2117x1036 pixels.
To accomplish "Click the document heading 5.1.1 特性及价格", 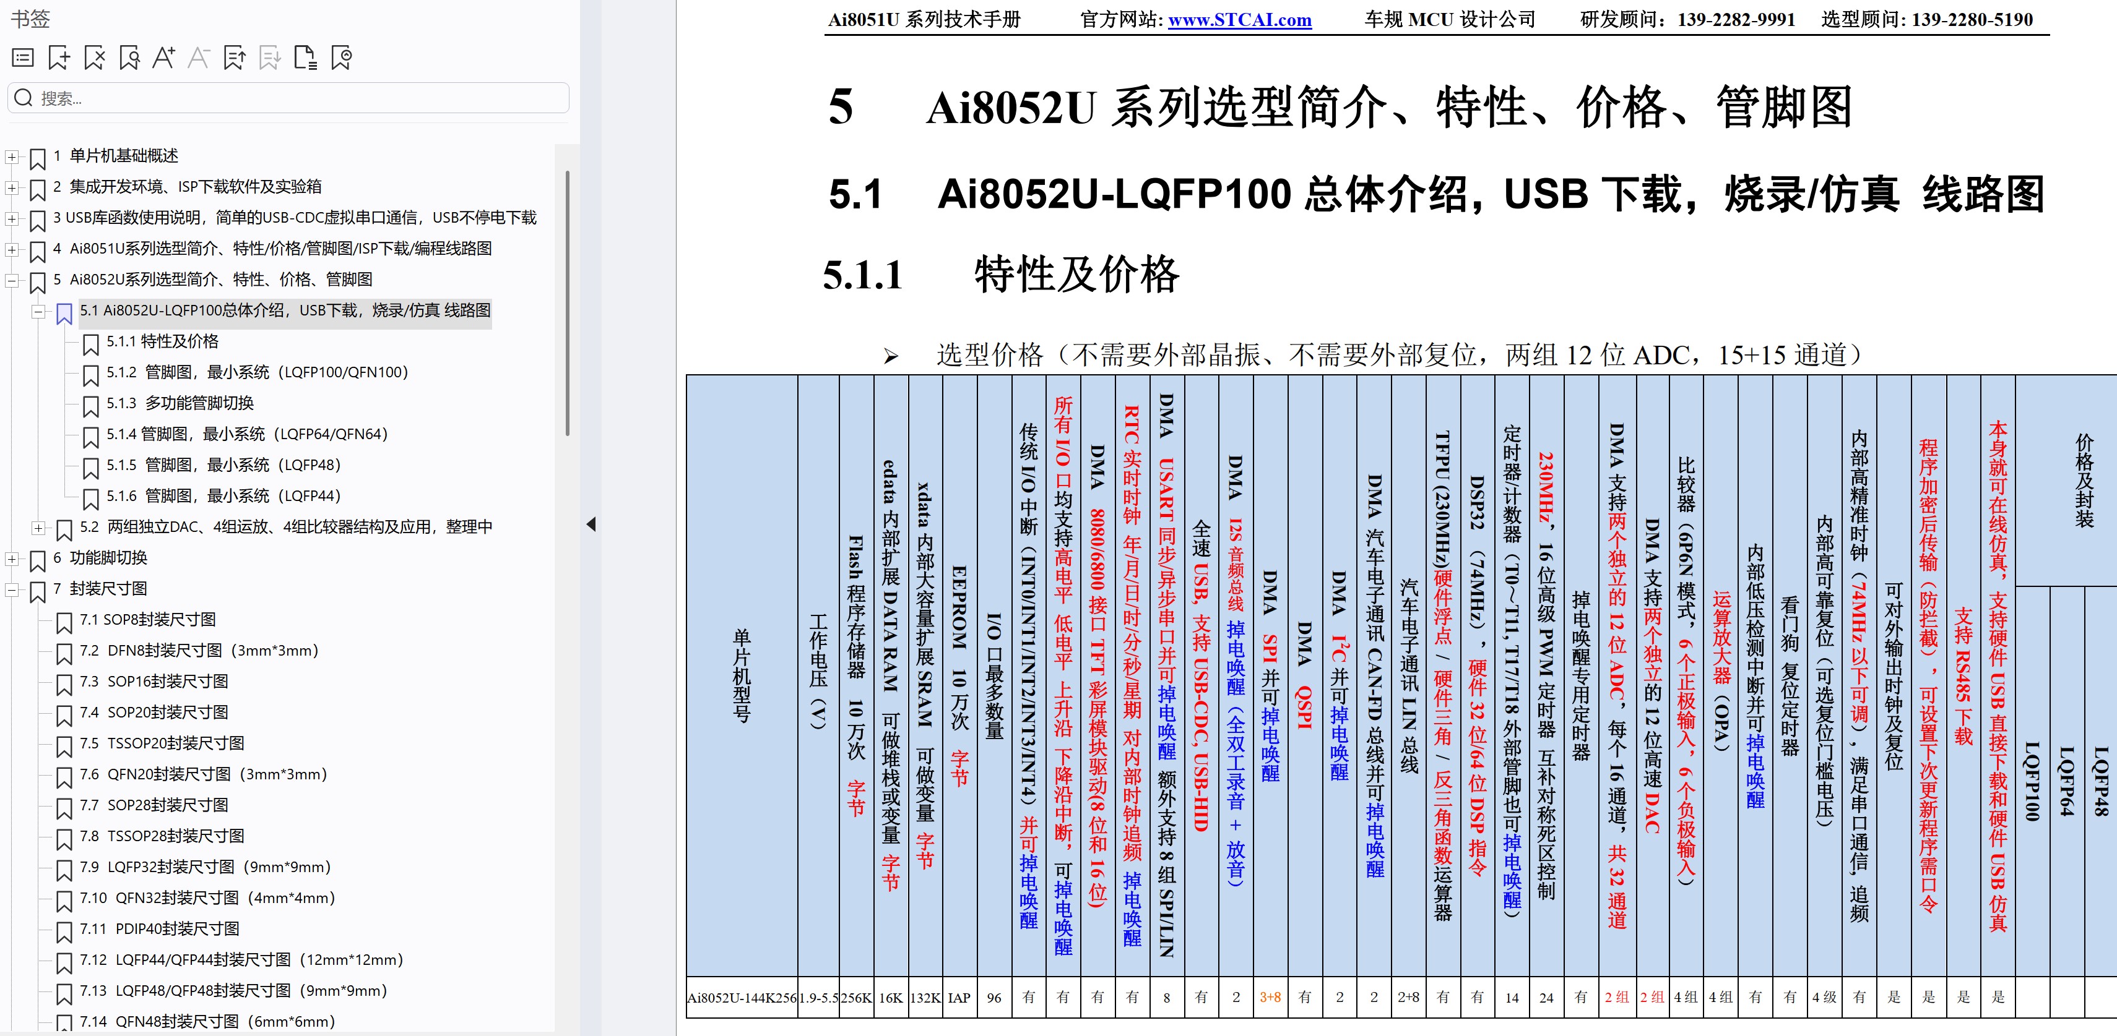I will (1001, 274).
